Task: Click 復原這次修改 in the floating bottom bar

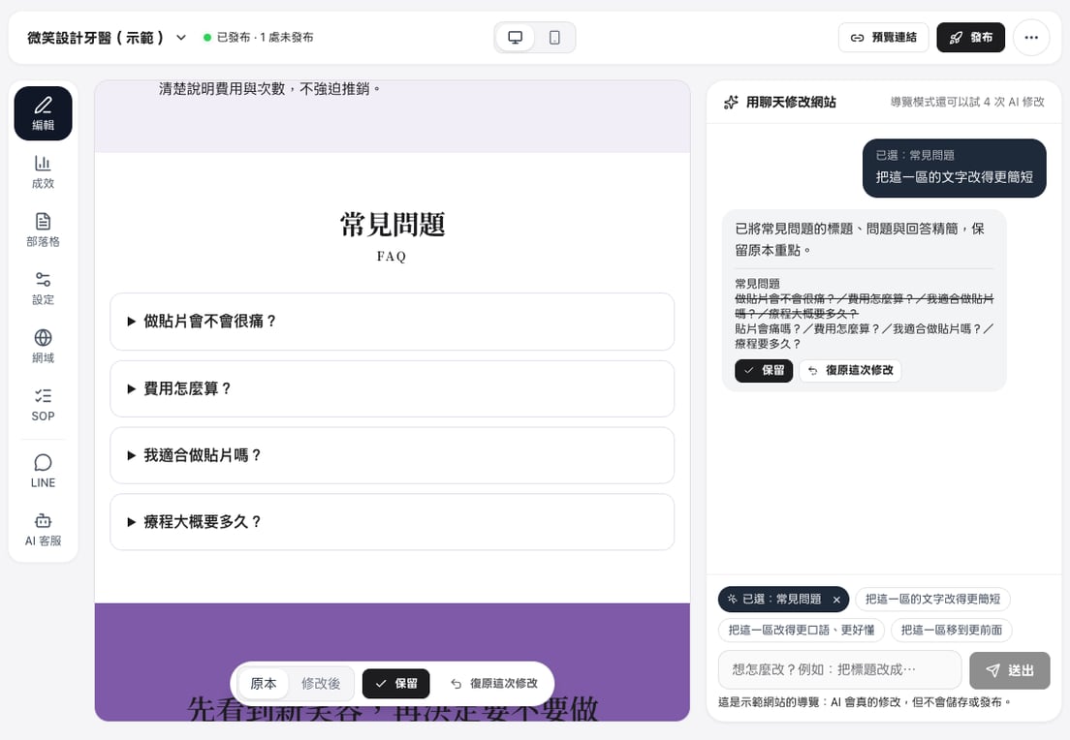Action: (494, 684)
